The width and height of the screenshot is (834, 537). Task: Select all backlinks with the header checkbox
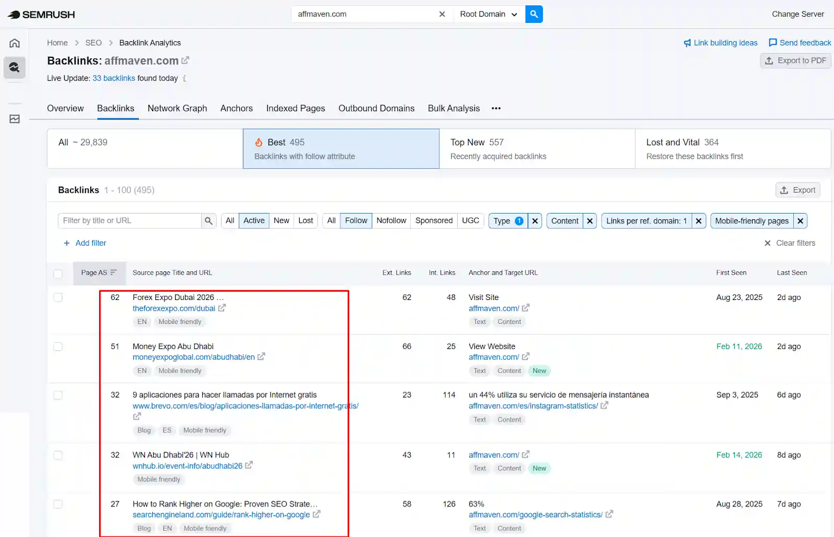58,273
